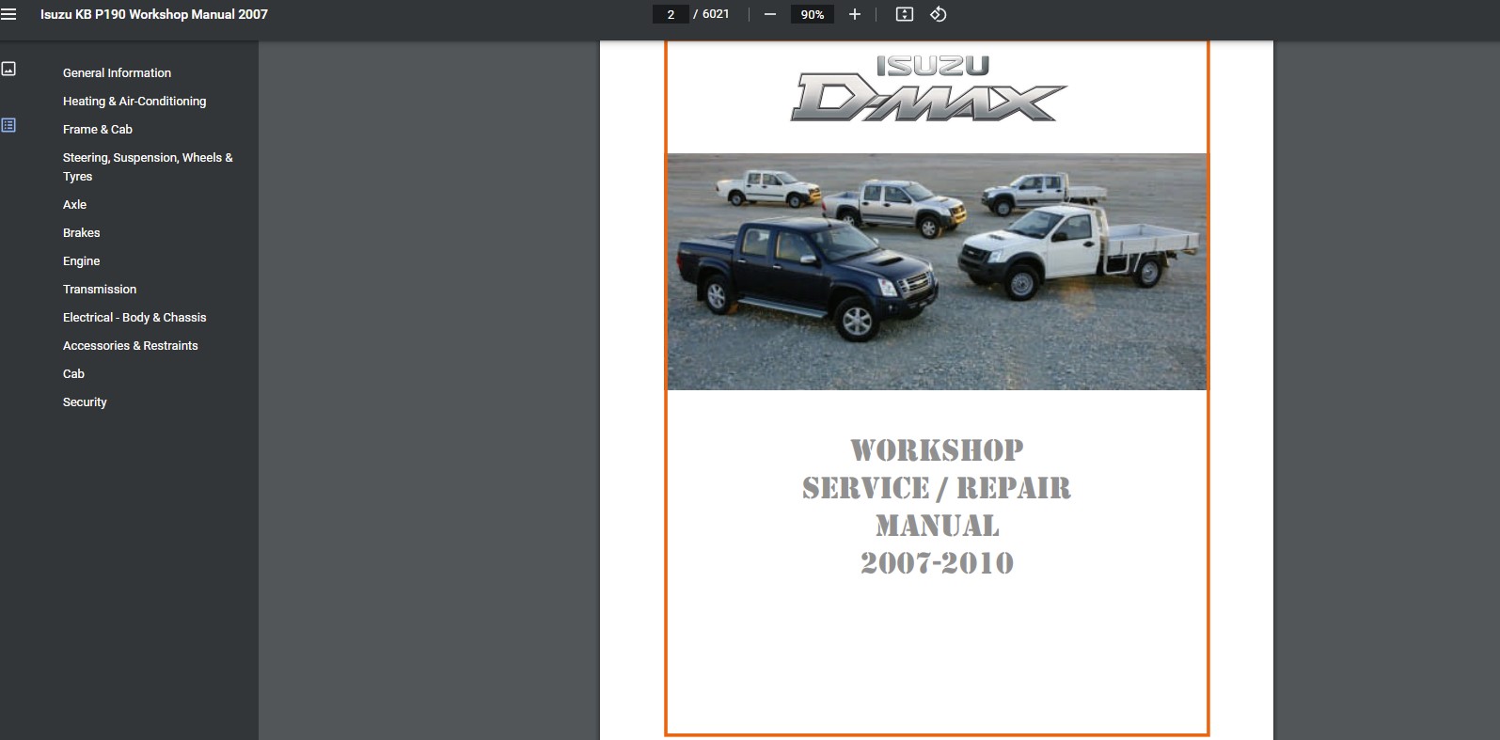This screenshot has height=740, width=1500.
Task: Show page thumbnails view in sidebar
Action: (x=8, y=69)
